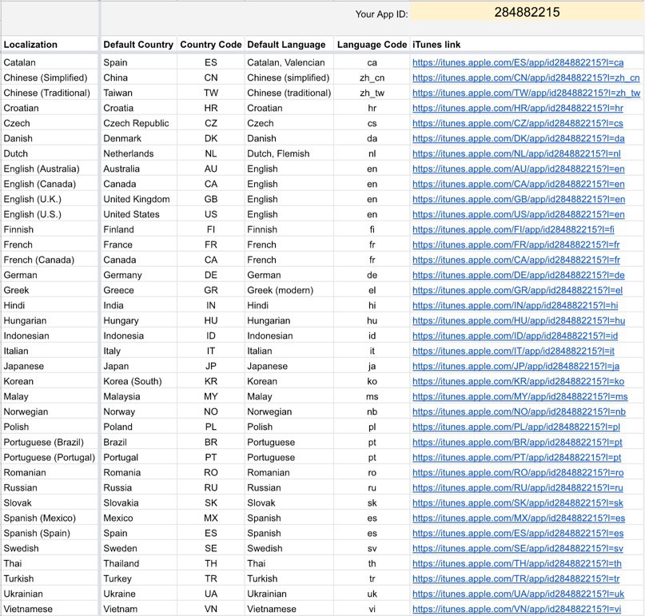Select the Localization column header cell

(x=50, y=45)
